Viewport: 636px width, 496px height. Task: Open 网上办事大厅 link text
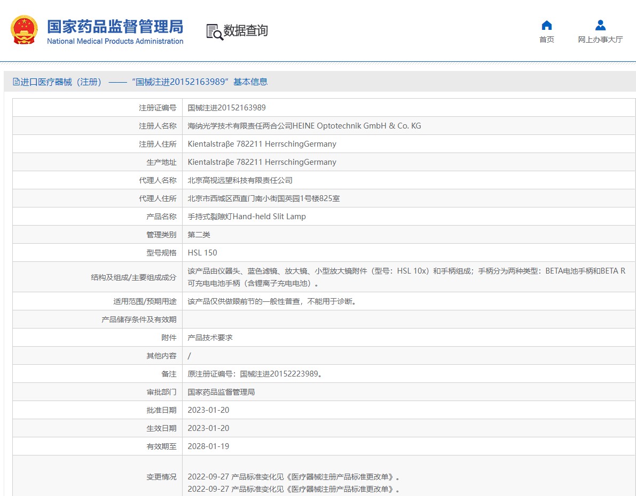click(x=600, y=39)
